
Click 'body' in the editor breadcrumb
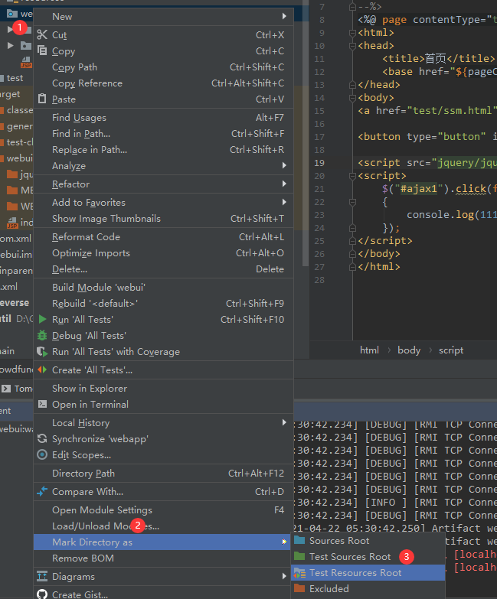(409, 350)
